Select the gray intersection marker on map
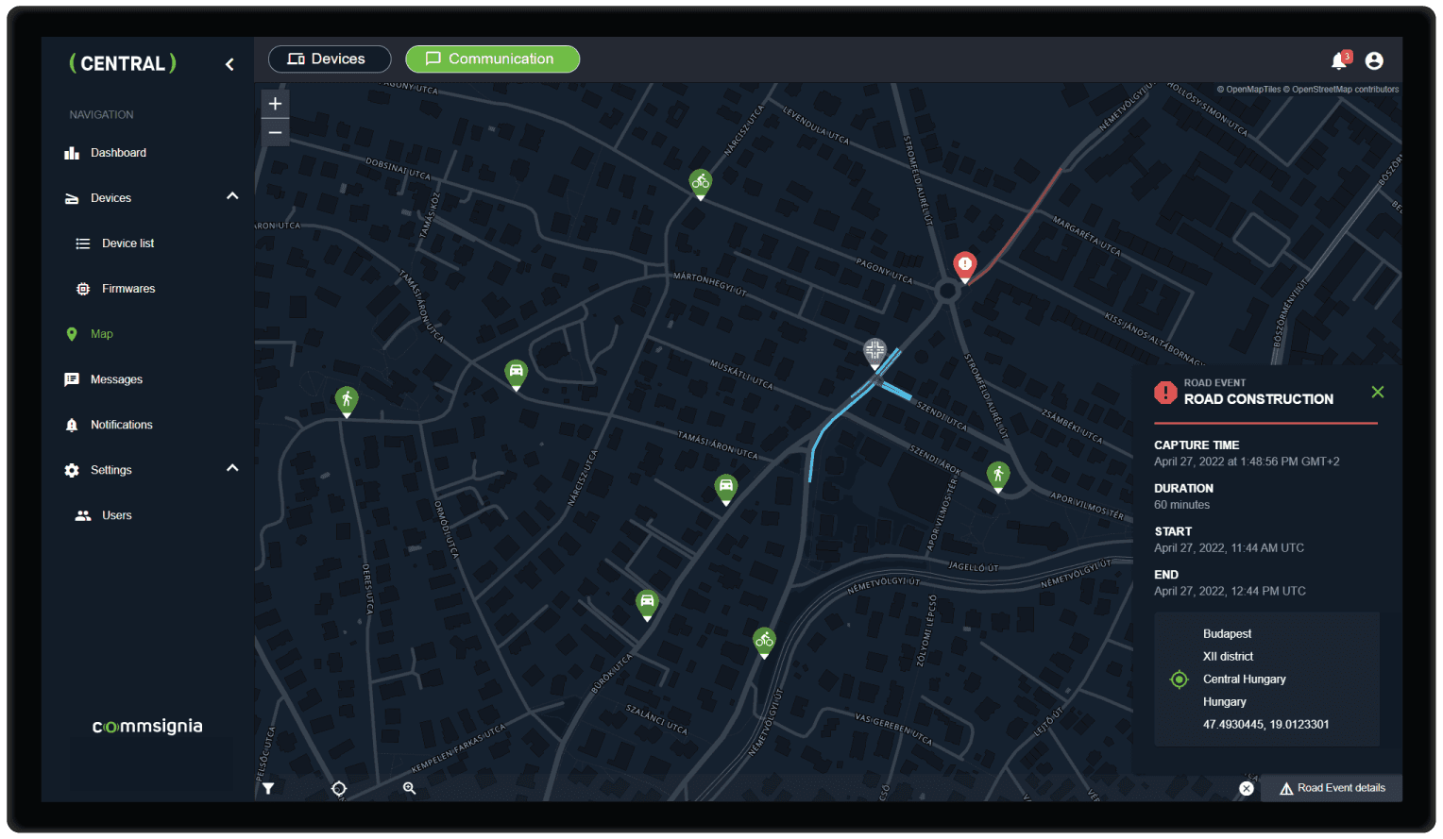Image resolution: width=1443 pixels, height=839 pixels. point(874,352)
